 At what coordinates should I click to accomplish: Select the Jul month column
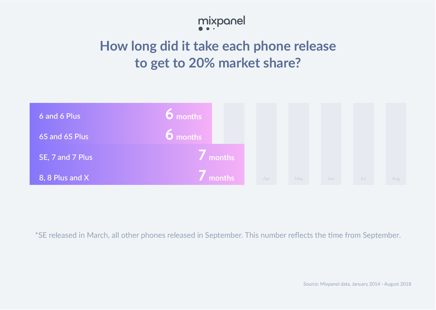[364, 144]
